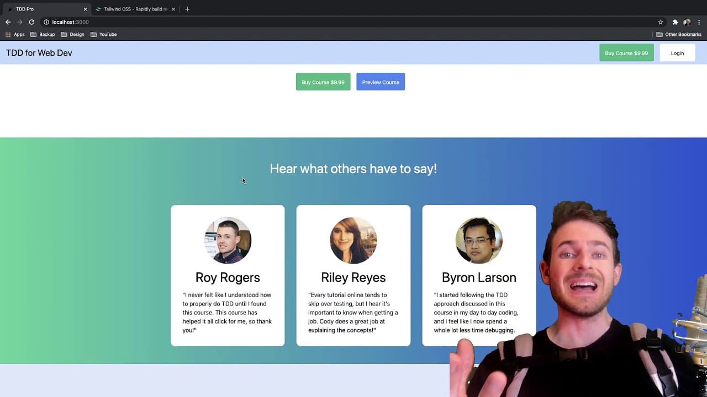Click the blue Preview Course button
Screen dimensions: 707x397
pos(381,82)
